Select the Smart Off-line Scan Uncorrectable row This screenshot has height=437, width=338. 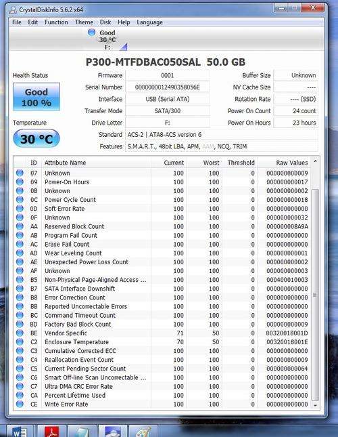click(162, 377)
